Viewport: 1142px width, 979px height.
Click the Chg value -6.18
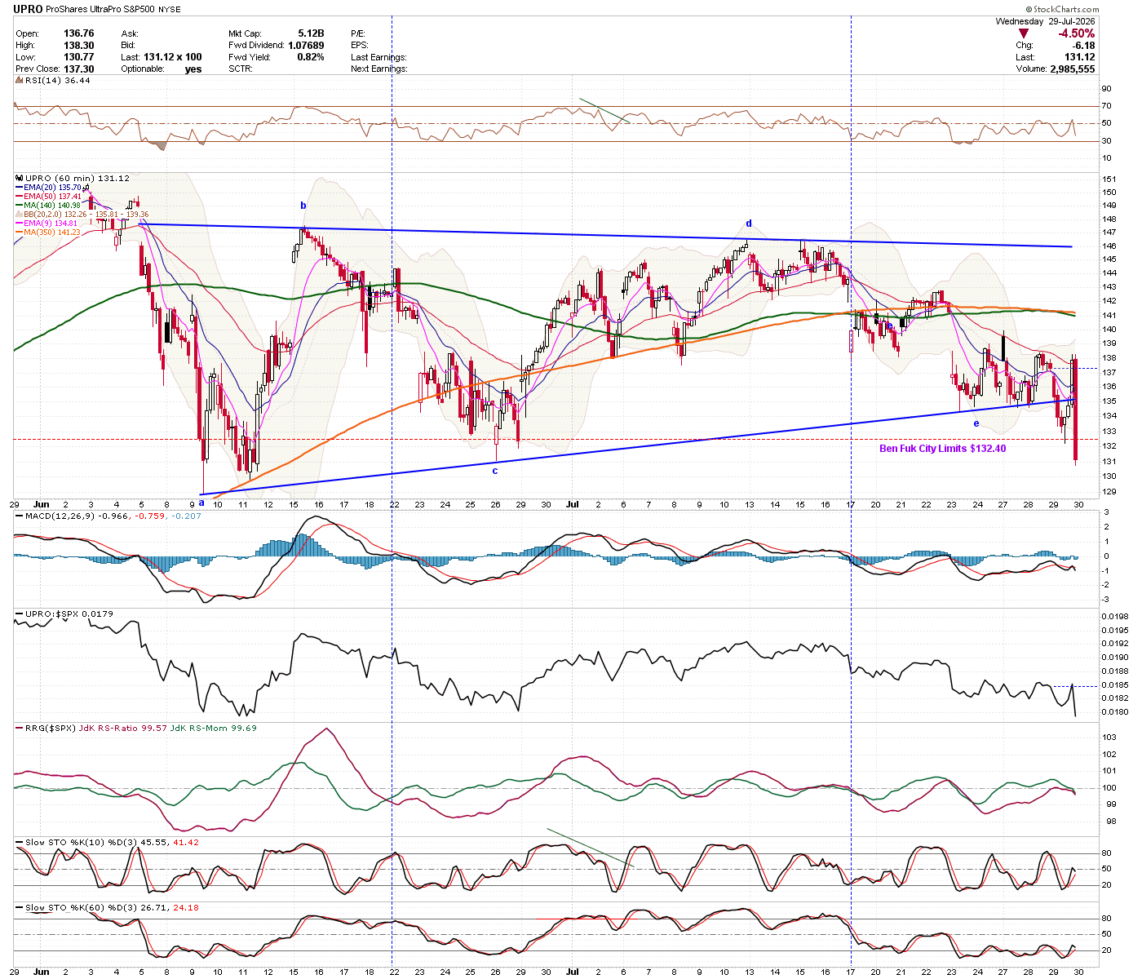pyautogui.click(x=1084, y=46)
